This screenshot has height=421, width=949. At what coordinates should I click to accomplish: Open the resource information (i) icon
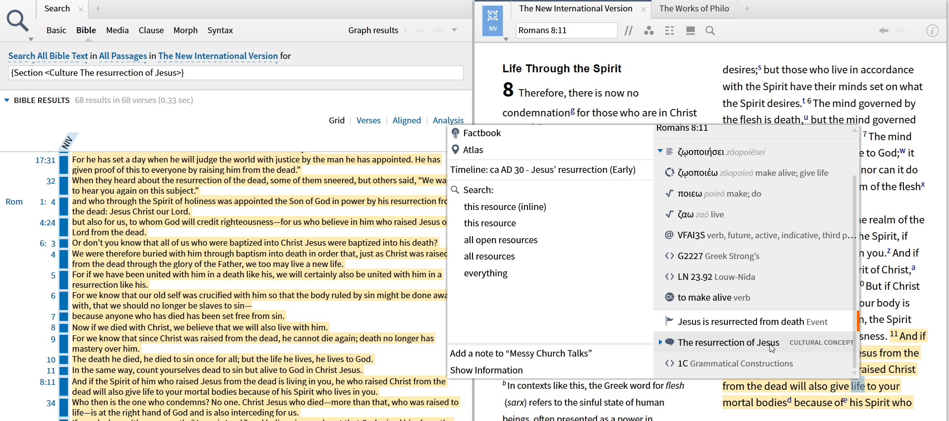pos(932,31)
